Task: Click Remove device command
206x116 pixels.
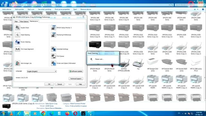Action: pos(86,9)
